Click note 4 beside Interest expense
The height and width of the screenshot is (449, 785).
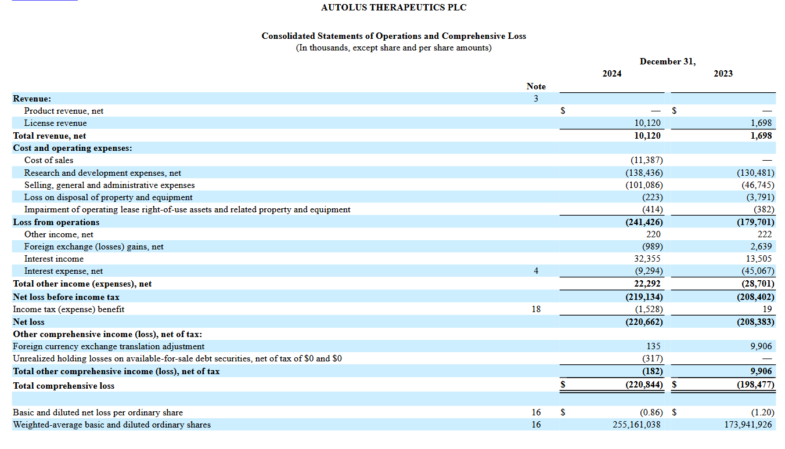point(535,271)
